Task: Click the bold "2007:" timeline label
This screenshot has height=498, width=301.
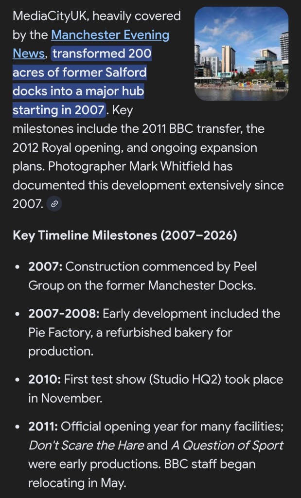Action: pos(45,267)
